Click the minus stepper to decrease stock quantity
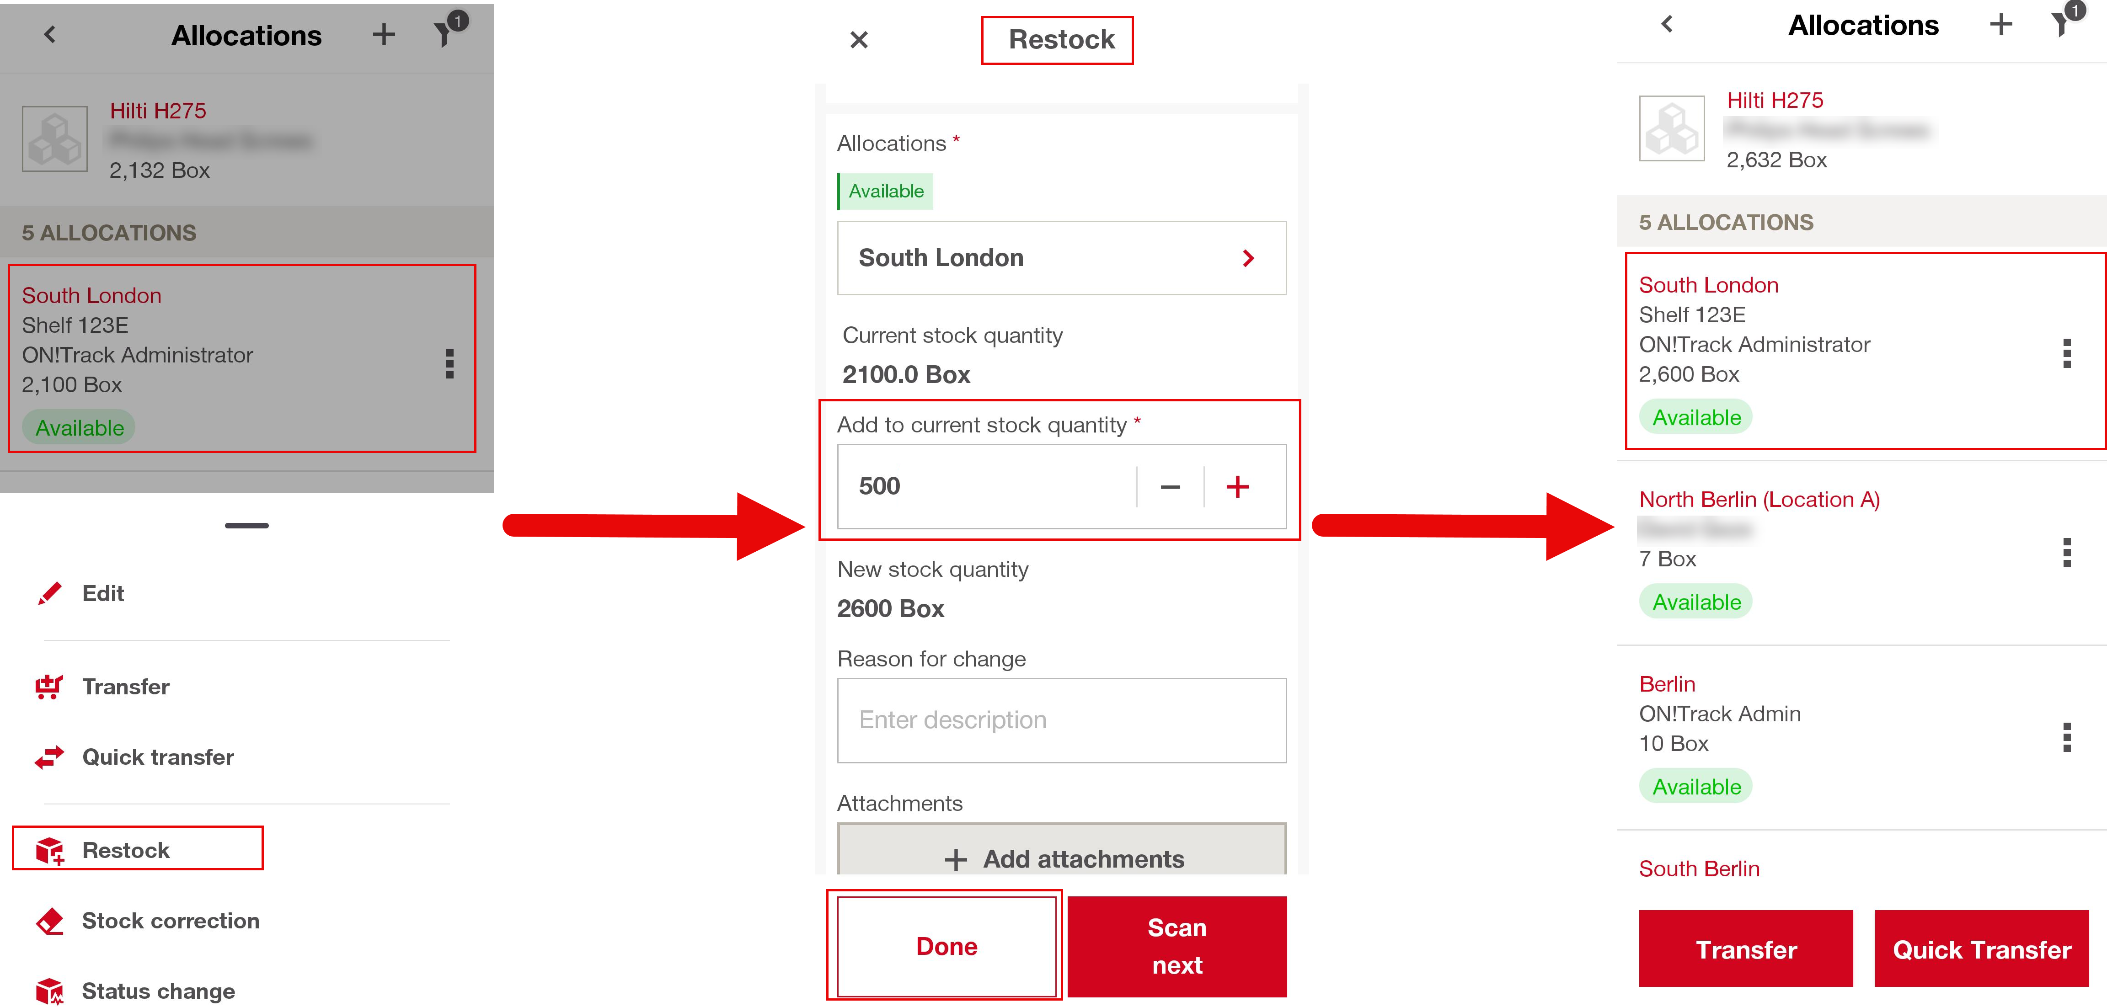The height and width of the screenshot is (1007, 2107). (1170, 487)
